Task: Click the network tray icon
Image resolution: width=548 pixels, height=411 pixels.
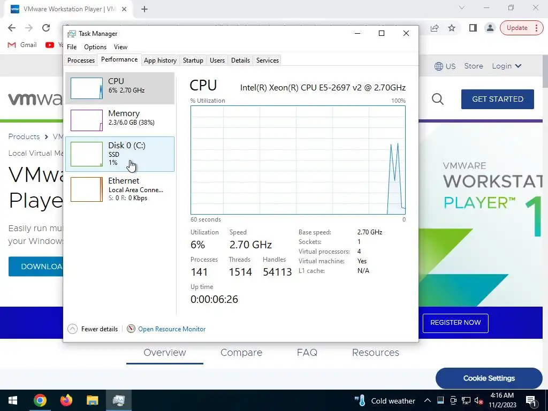Action: [x=466, y=400]
